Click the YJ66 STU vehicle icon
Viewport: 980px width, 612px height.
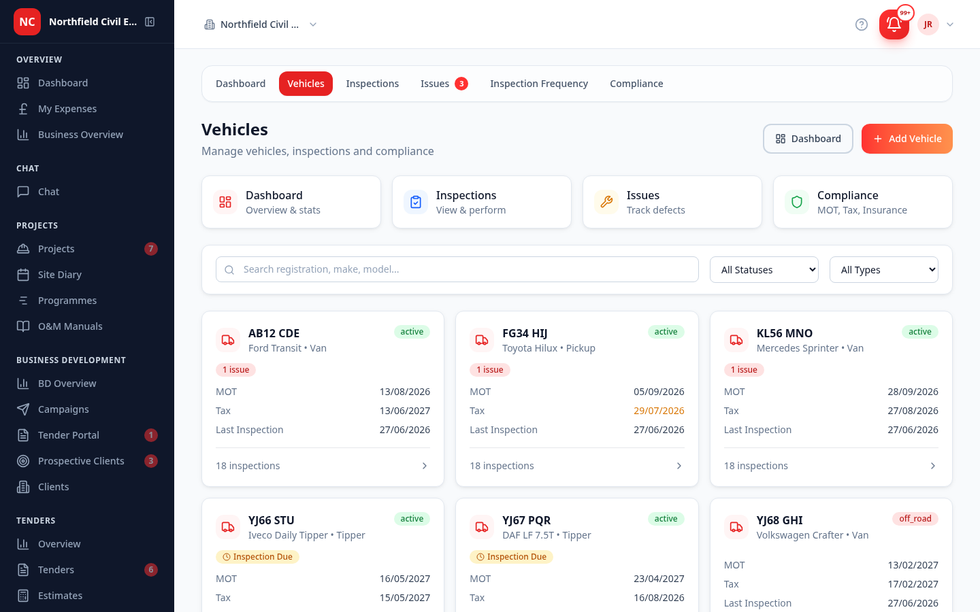point(228,527)
